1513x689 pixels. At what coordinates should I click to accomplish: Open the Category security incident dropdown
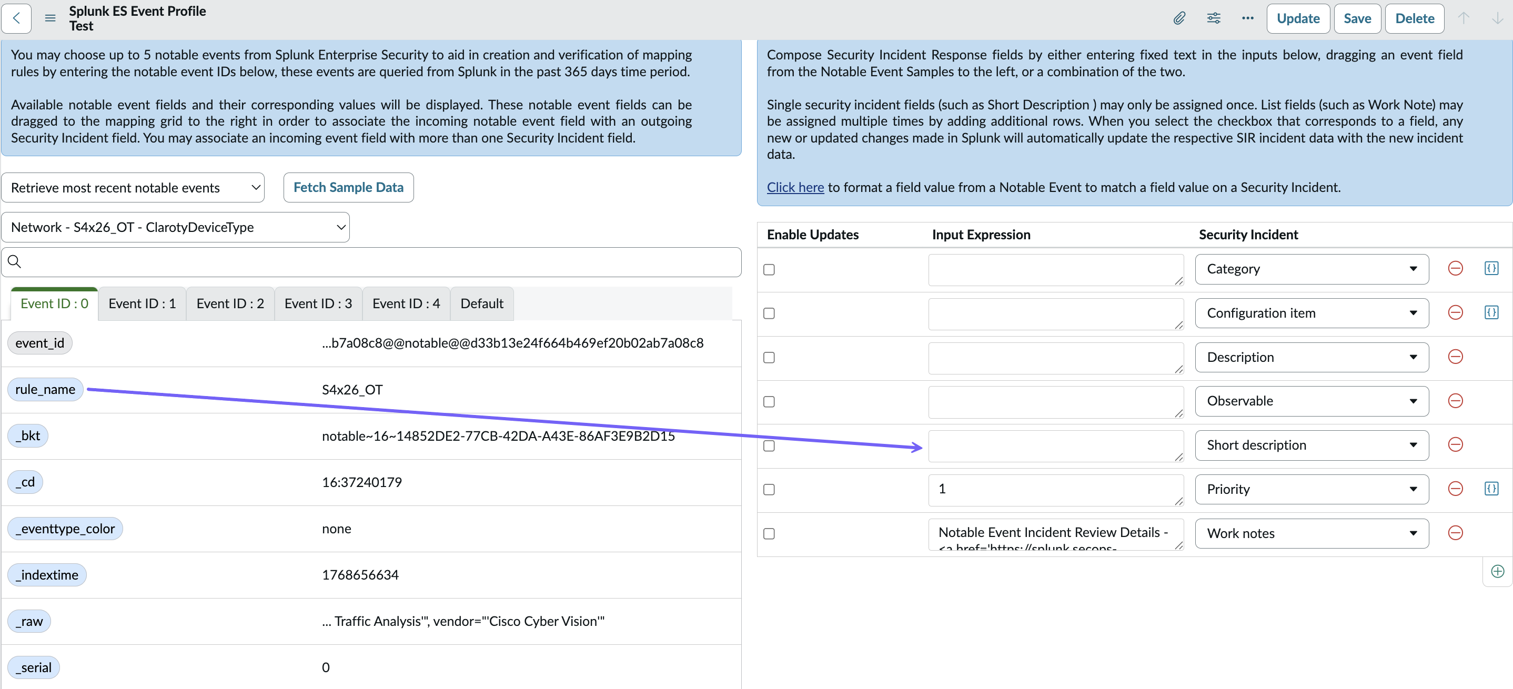point(1312,269)
